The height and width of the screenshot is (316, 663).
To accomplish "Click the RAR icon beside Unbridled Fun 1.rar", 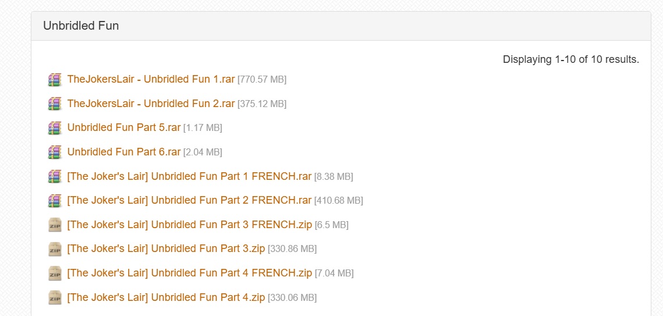I will pos(55,79).
